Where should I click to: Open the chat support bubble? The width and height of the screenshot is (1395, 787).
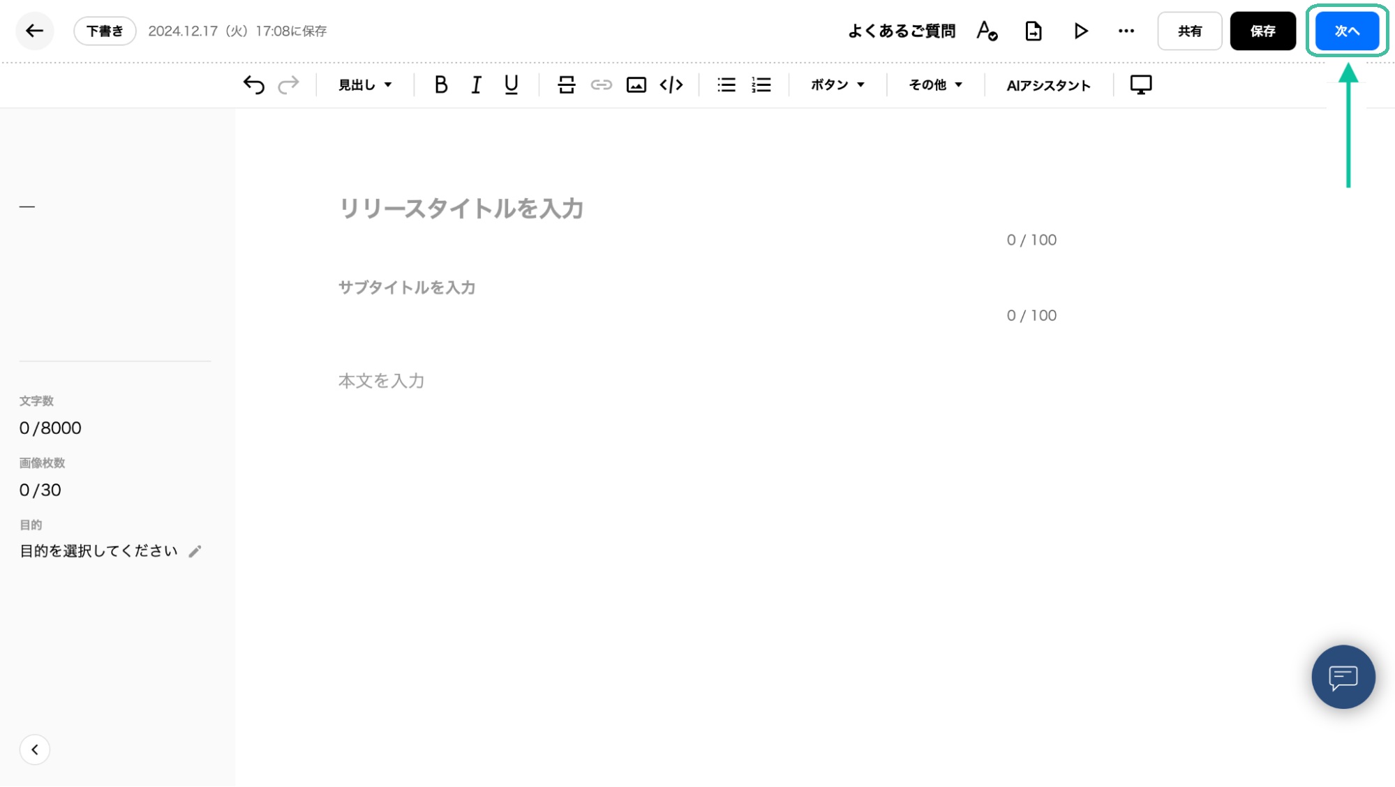tap(1343, 677)
